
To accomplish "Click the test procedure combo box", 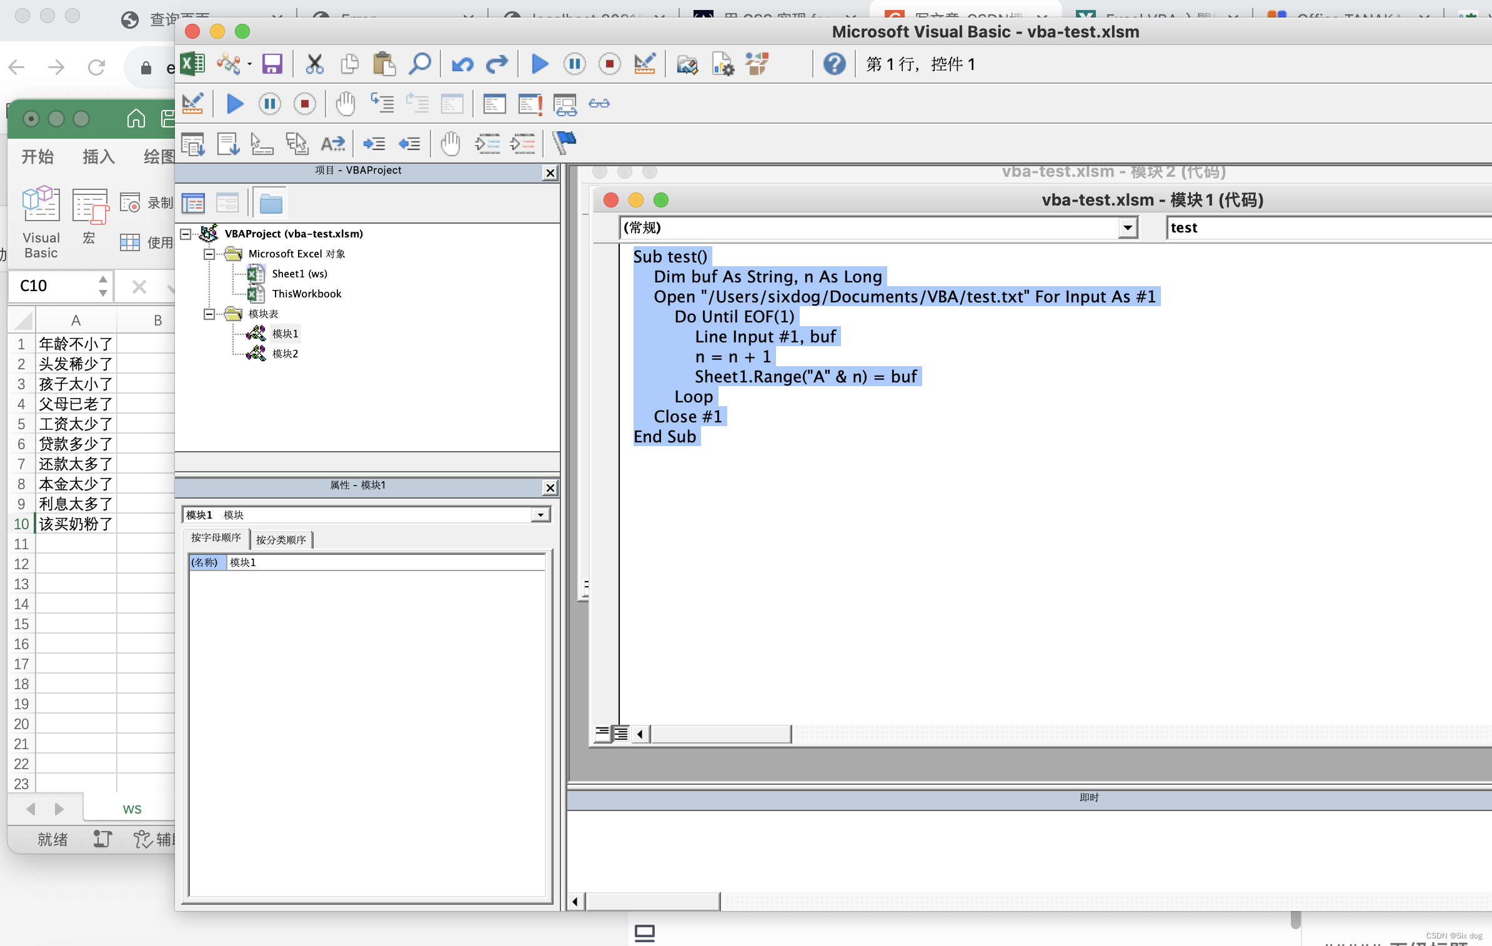I will click(x=1328, y=227).
